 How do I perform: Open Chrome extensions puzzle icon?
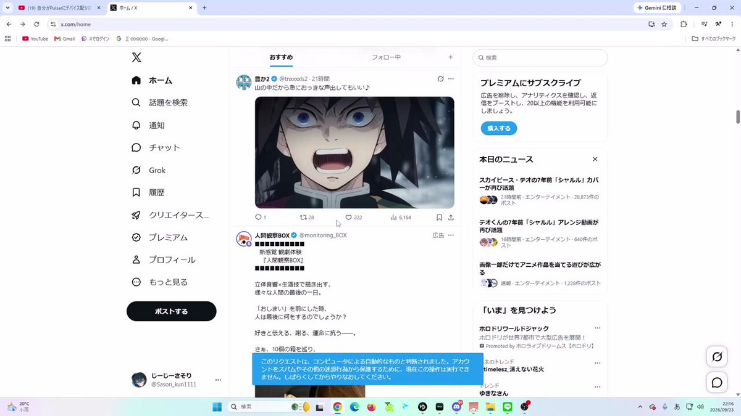(684, 24)
